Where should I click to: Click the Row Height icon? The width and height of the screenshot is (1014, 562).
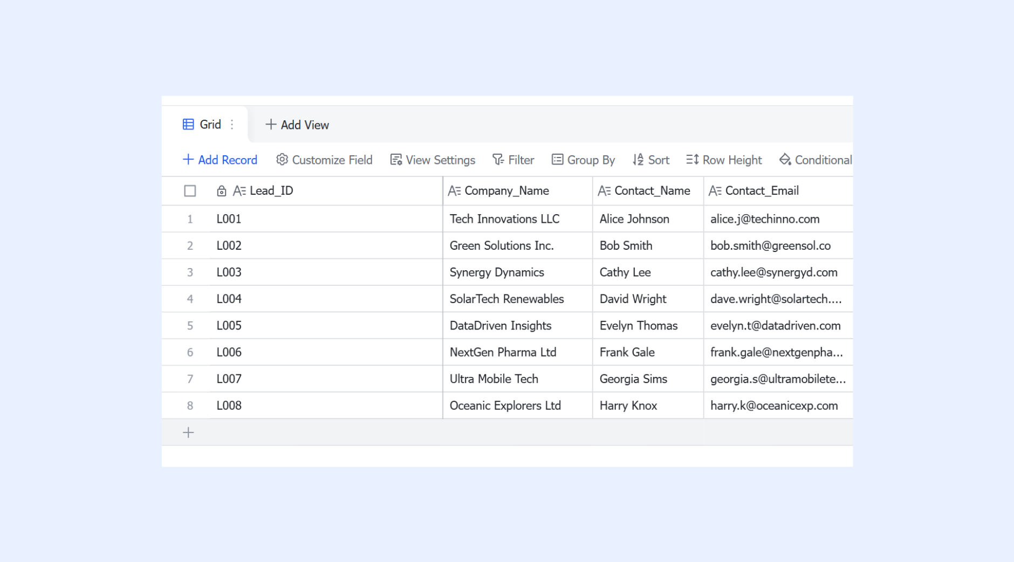click(693, 160)
